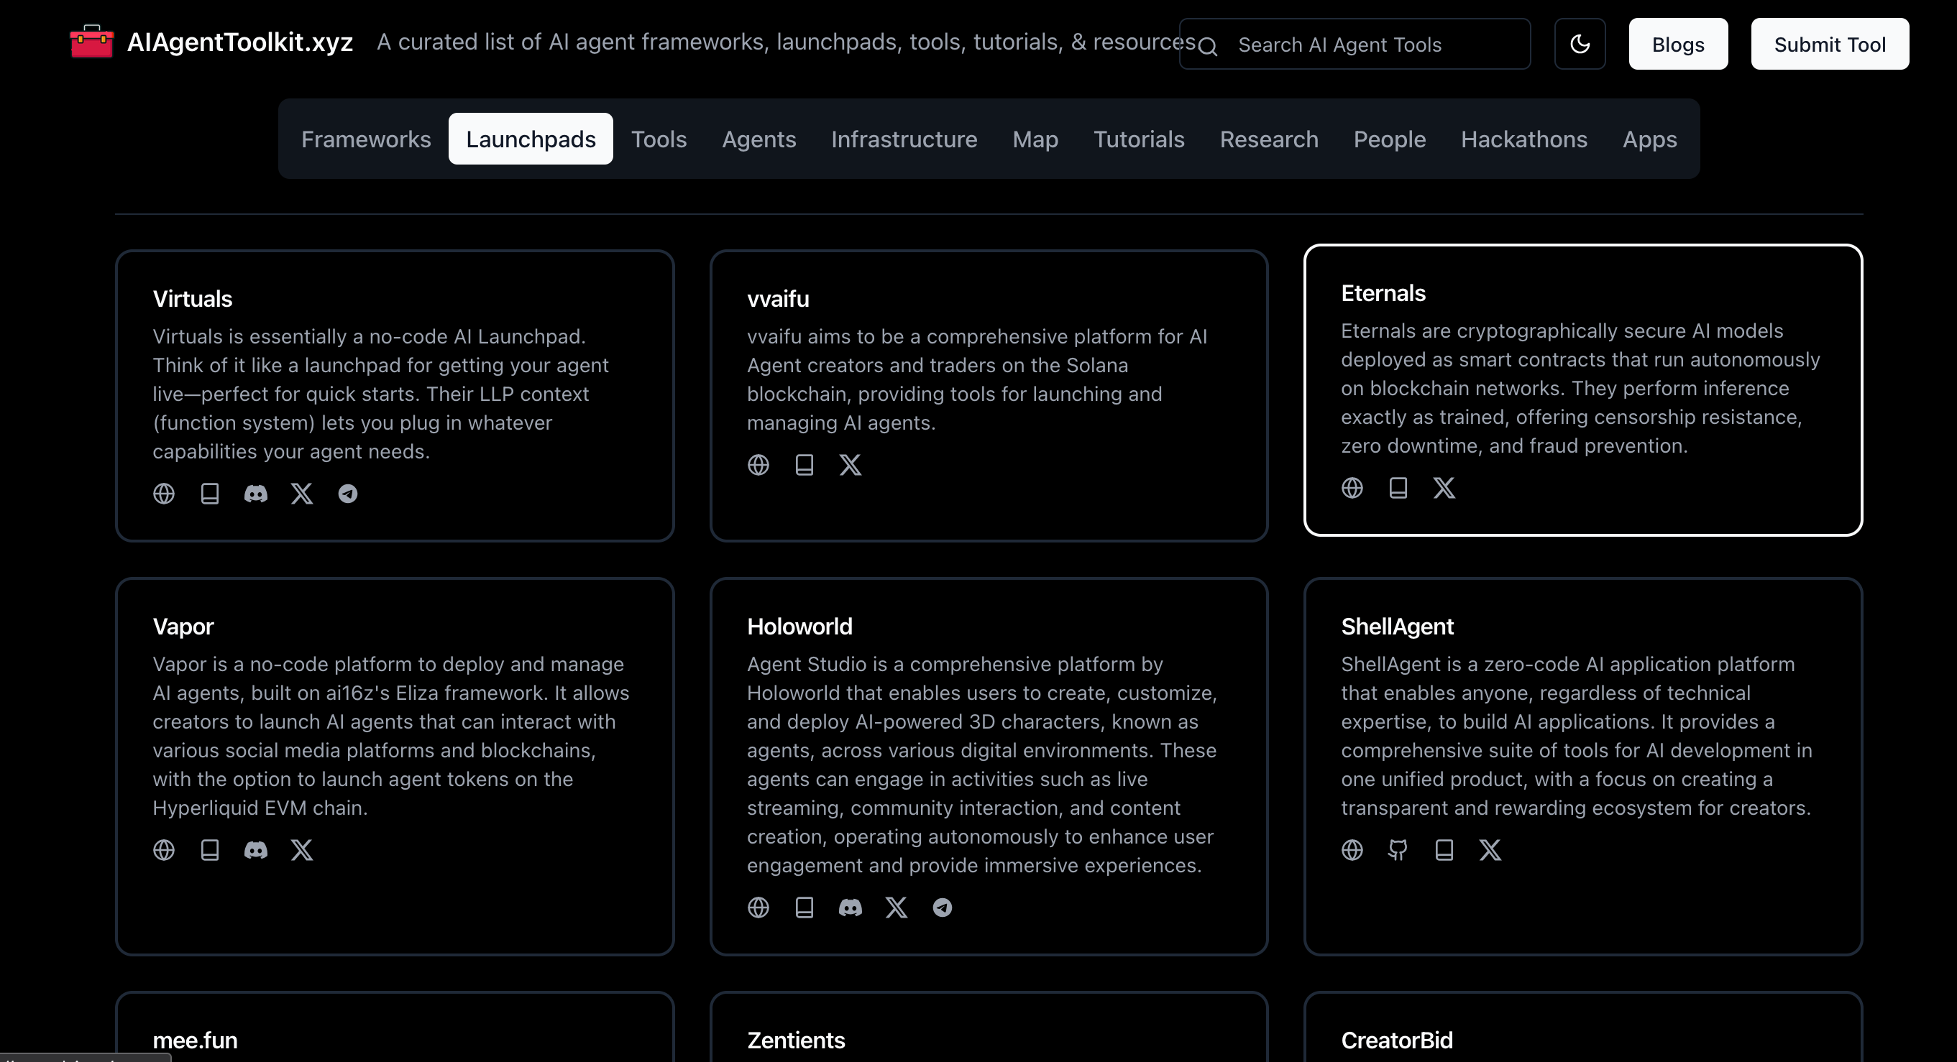Open the Apps tab

[1649, 139]
